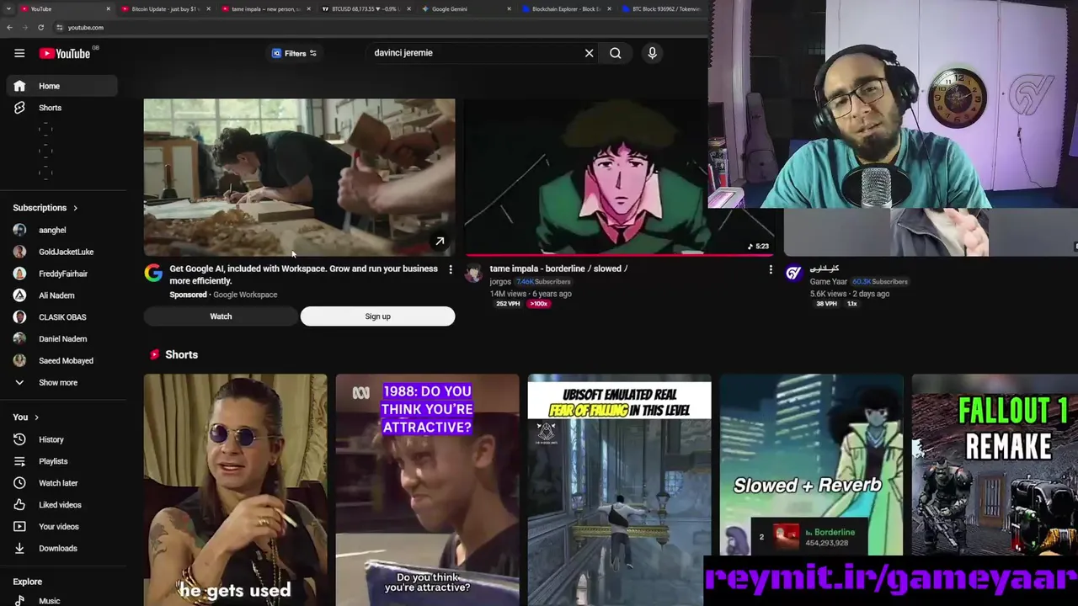Image resolution: width=1078 pixels, height=606 pixels.
Task: Open the '1988: Do you think you're attractive' short
Action: coord(427,490)
